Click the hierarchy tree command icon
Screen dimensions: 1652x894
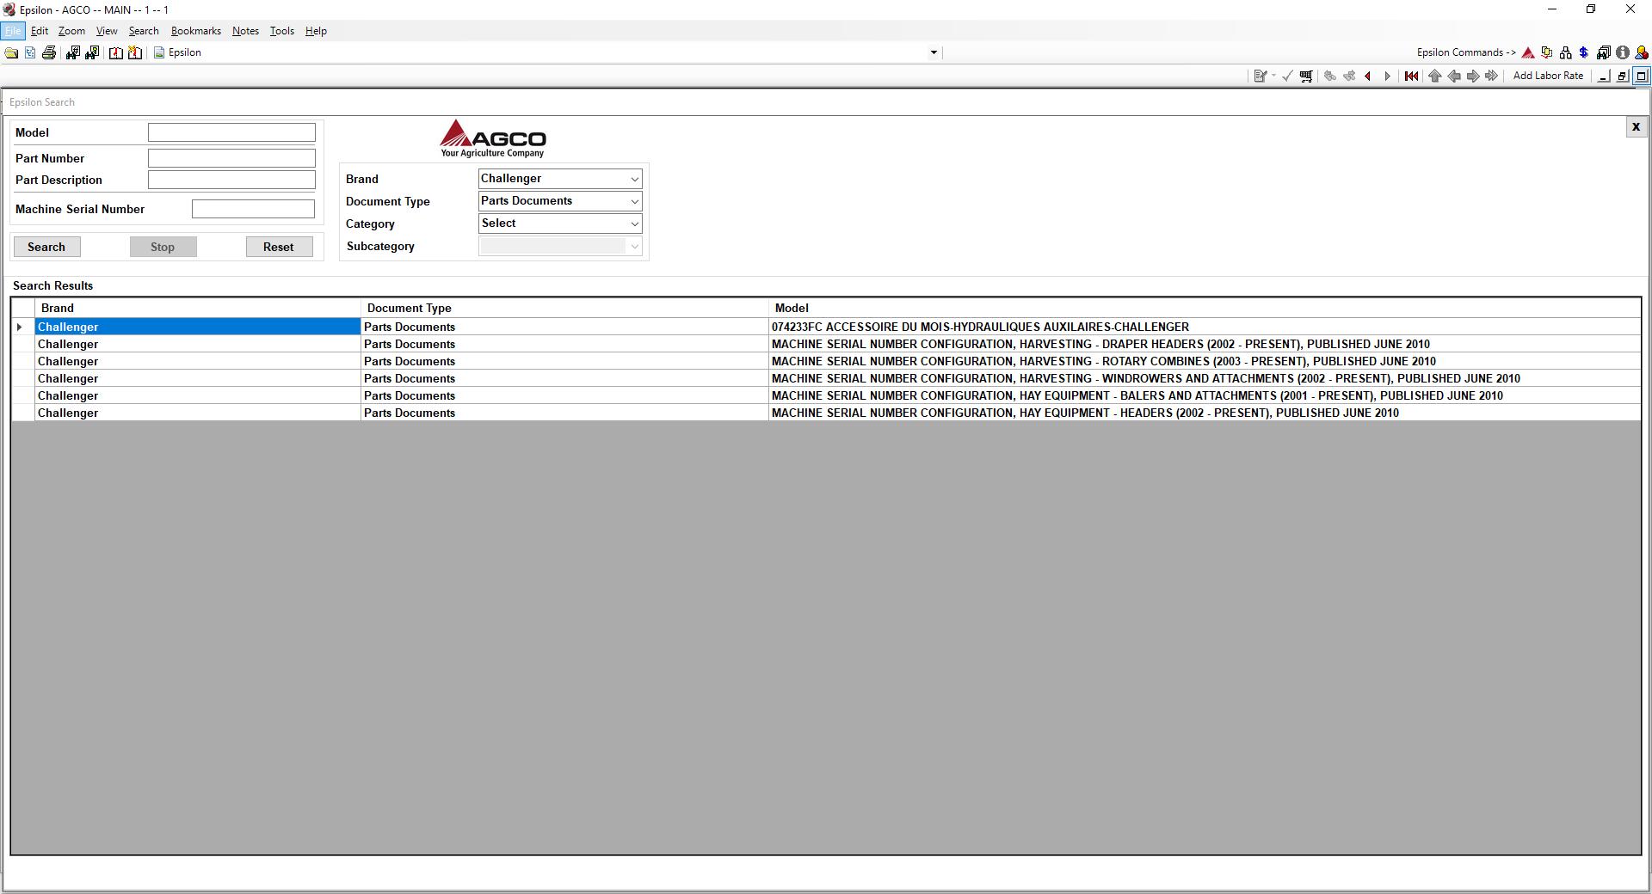[x=1565, y=53]
